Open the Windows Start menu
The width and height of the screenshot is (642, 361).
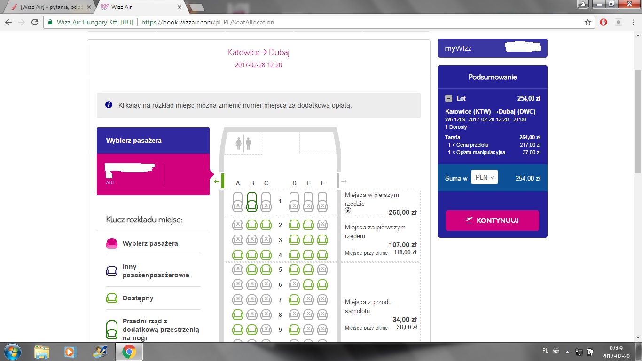pos(12,351)
